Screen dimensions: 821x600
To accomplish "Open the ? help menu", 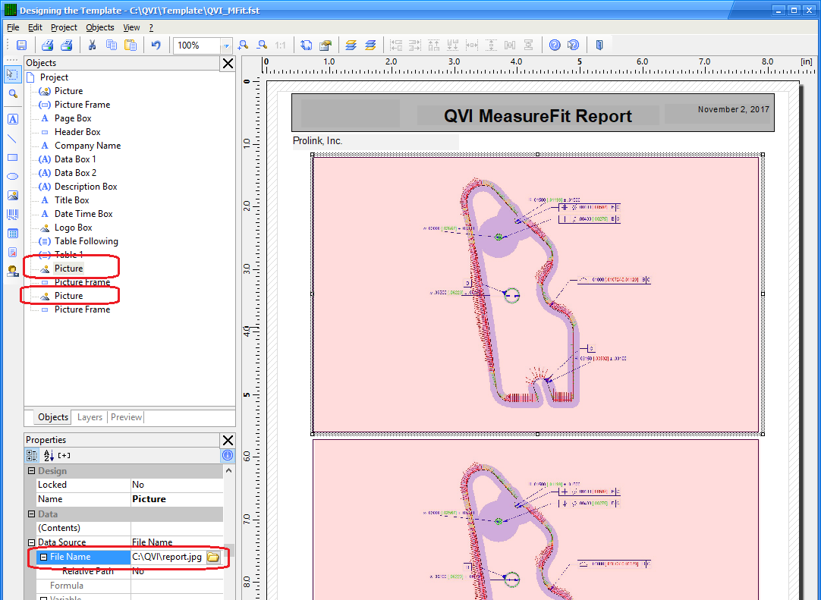I will point(151,27).
